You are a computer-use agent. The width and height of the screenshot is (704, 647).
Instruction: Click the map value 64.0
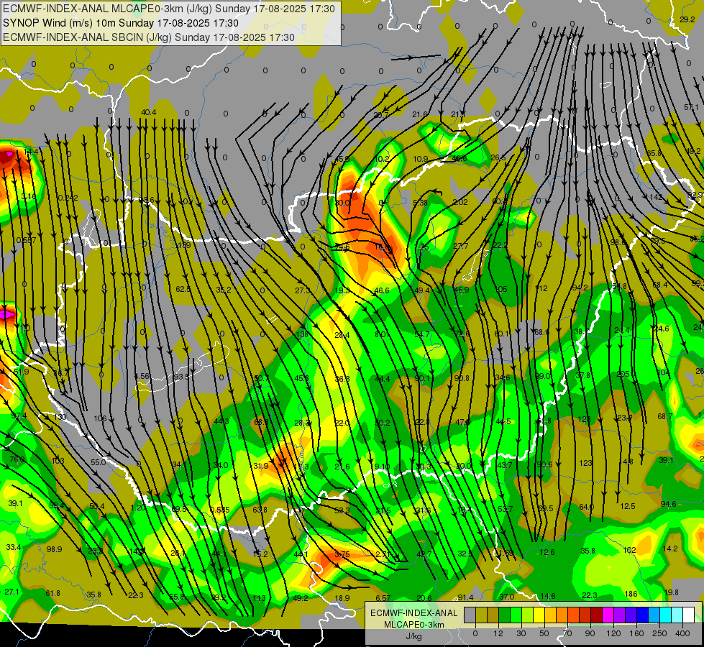click(586, 507)
